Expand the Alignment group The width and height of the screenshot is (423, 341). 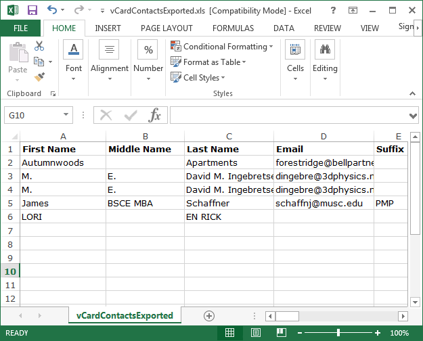click(109, 60)
